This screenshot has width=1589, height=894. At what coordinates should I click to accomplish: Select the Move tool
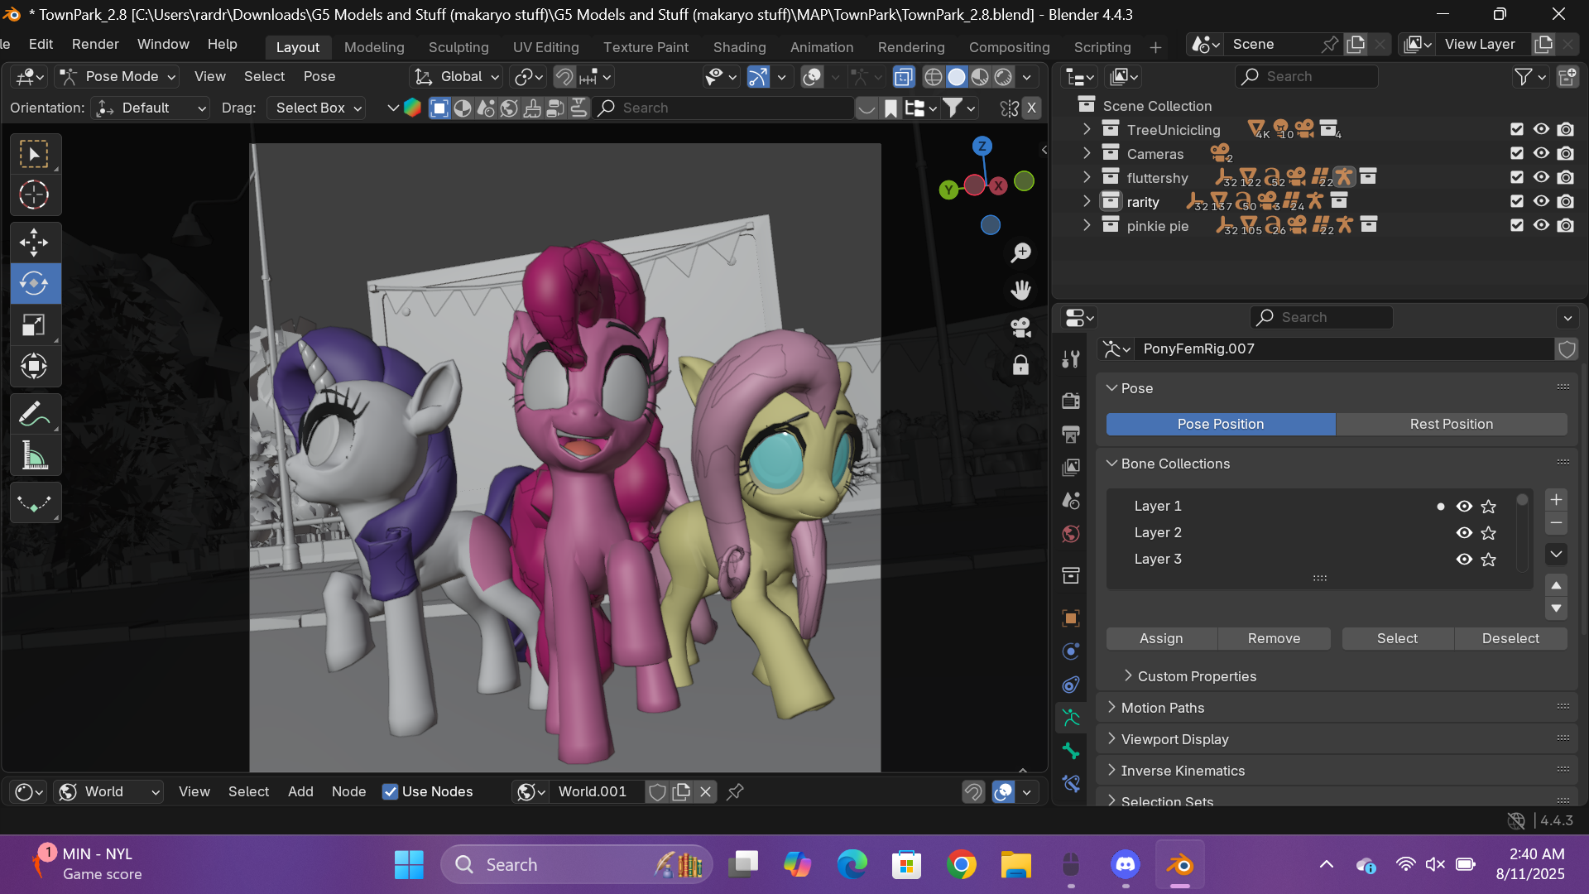click(34, 243)
